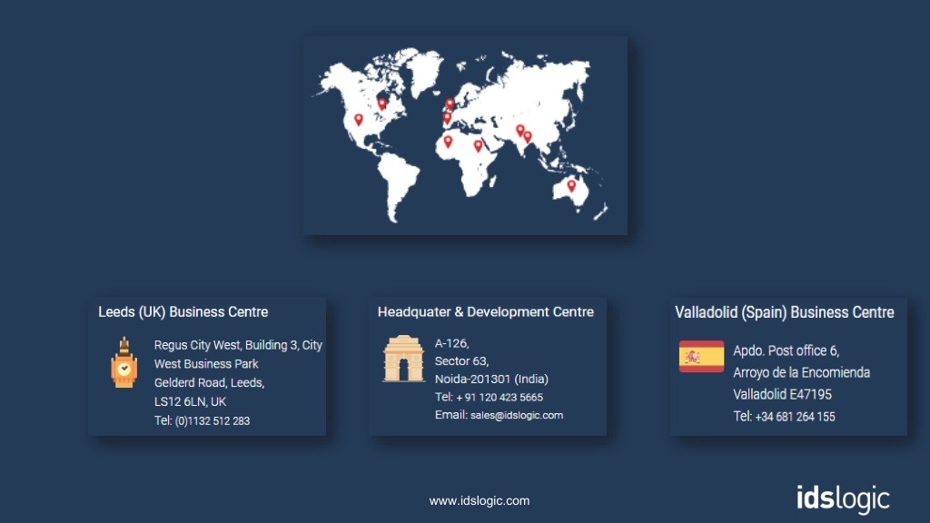Click the map pin on Spain
Image resolution: width=930 pixels, height=523 pixels.
(447, 119)
